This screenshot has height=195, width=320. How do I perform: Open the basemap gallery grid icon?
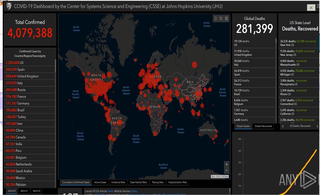click(x=226, y=19)
